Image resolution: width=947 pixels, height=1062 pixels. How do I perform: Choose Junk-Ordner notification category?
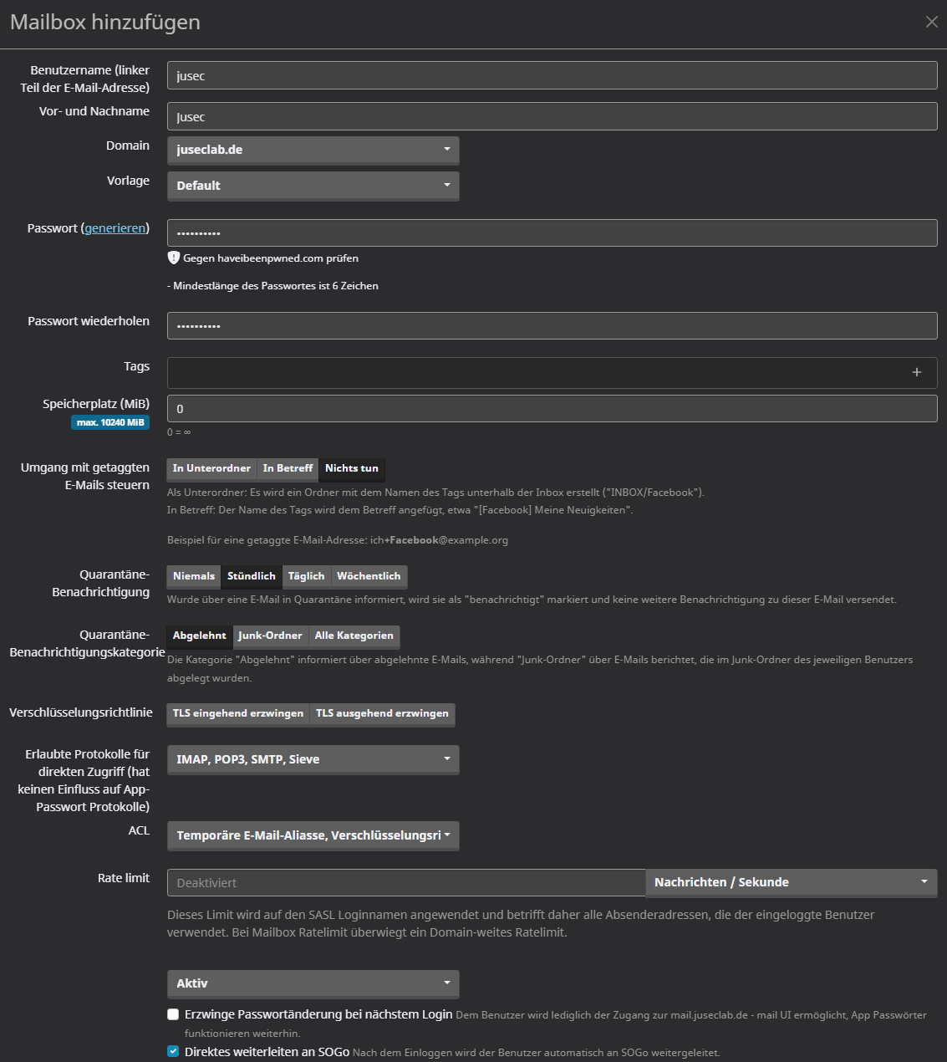point(270,636)
